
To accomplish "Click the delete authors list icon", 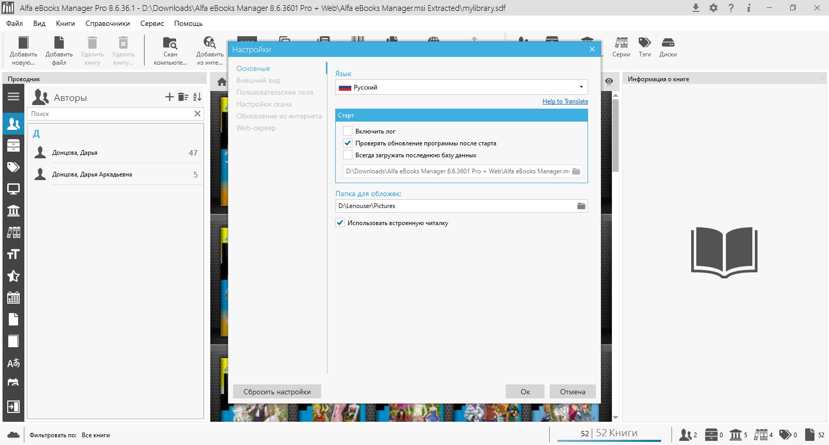I will tap(183, 97).
